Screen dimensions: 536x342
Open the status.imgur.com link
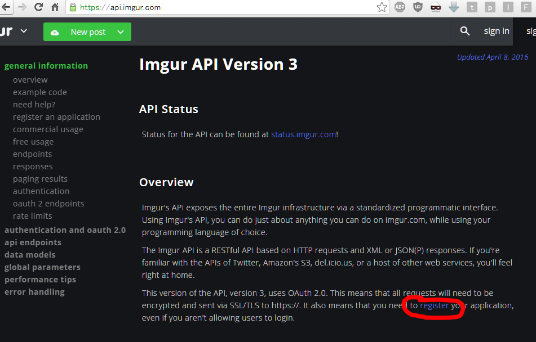[304, 134]
